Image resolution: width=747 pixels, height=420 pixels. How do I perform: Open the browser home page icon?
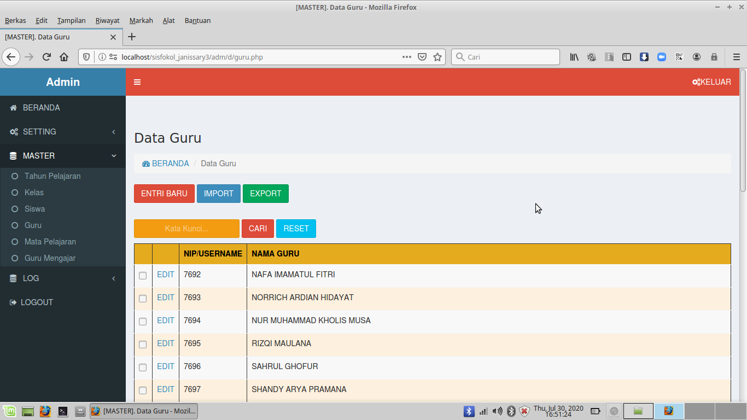[x=64, y=57]
